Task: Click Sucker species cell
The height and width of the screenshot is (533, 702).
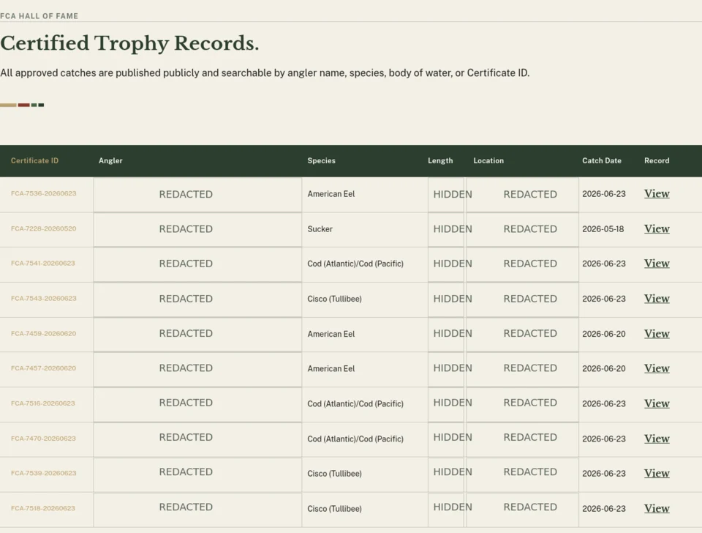Action: point(320,229)
